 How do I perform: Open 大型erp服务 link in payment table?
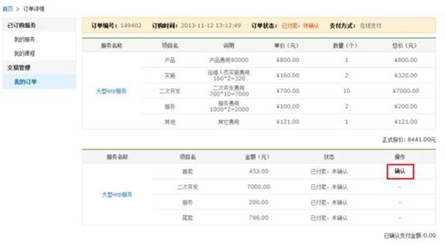pos(117,195)
